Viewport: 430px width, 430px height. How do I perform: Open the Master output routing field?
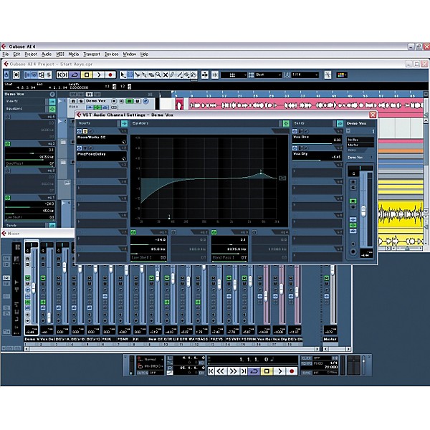(360, 145)
